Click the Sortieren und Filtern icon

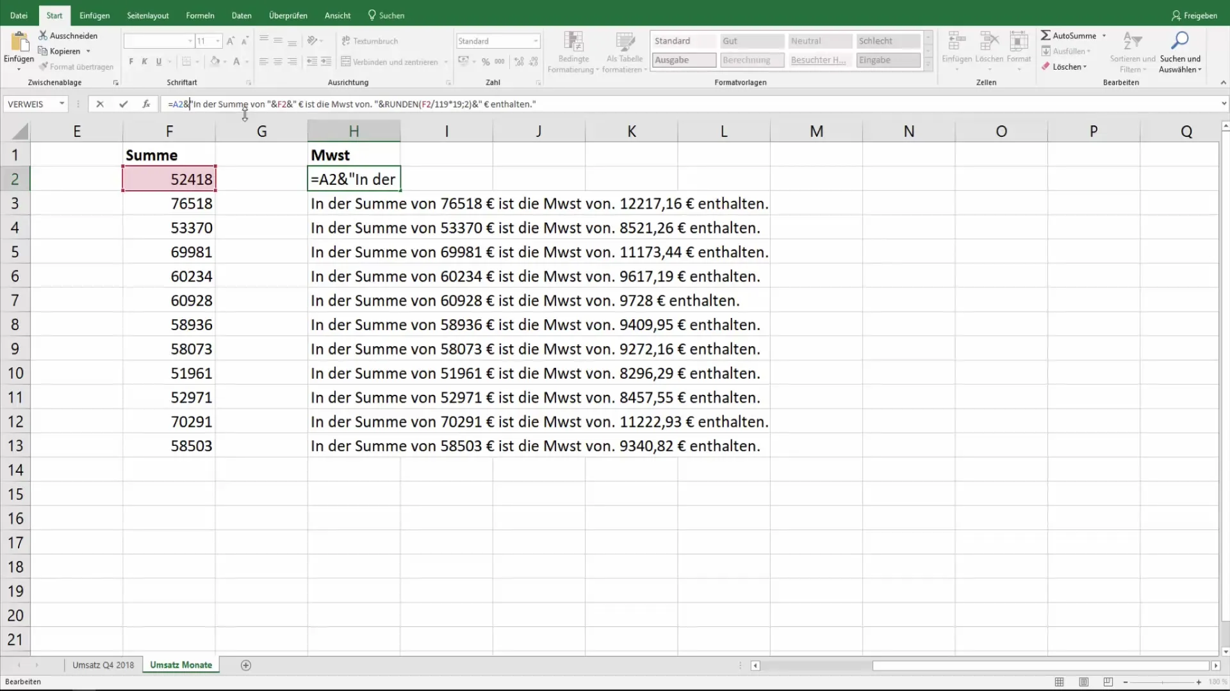1133,42
